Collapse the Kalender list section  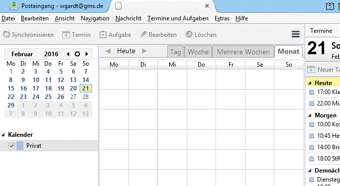[3, 135]
